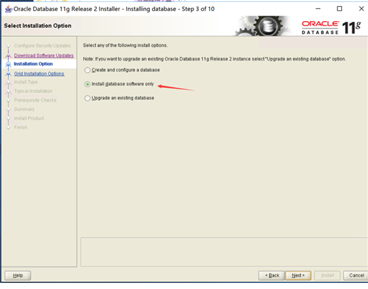The width and height of the screenshot is (368, 289).
Task: Click the upgrade Note text line
Action: pos(214,59)
